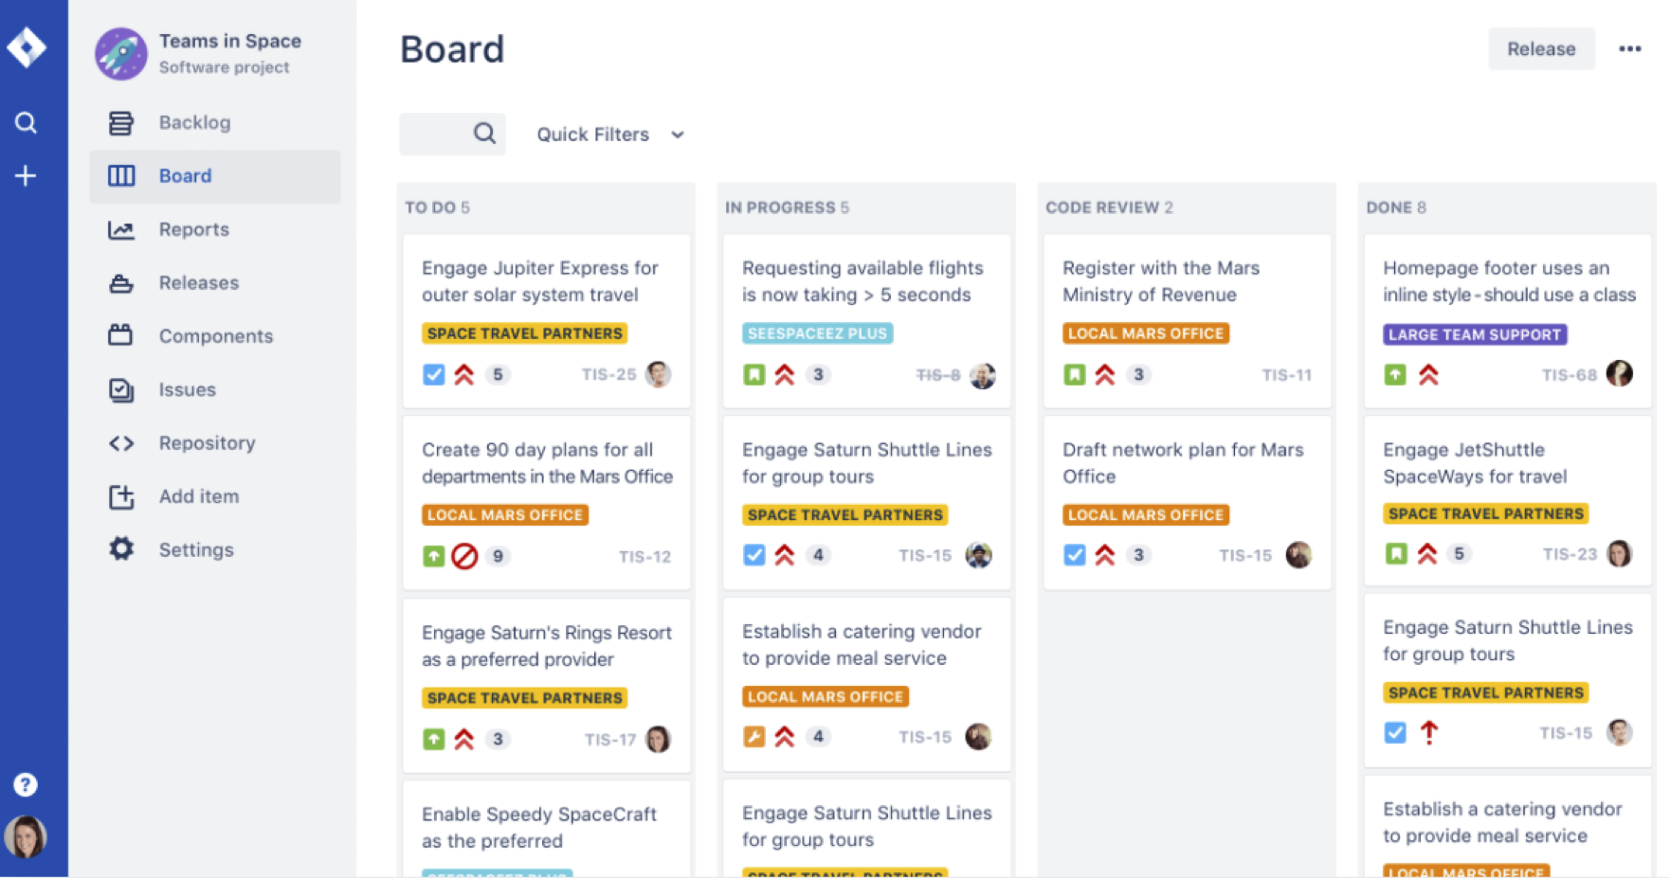Click the assignee avatar on TIS-8
The width and height of the screenshot is (1670, 879).
tap(983, 375)
